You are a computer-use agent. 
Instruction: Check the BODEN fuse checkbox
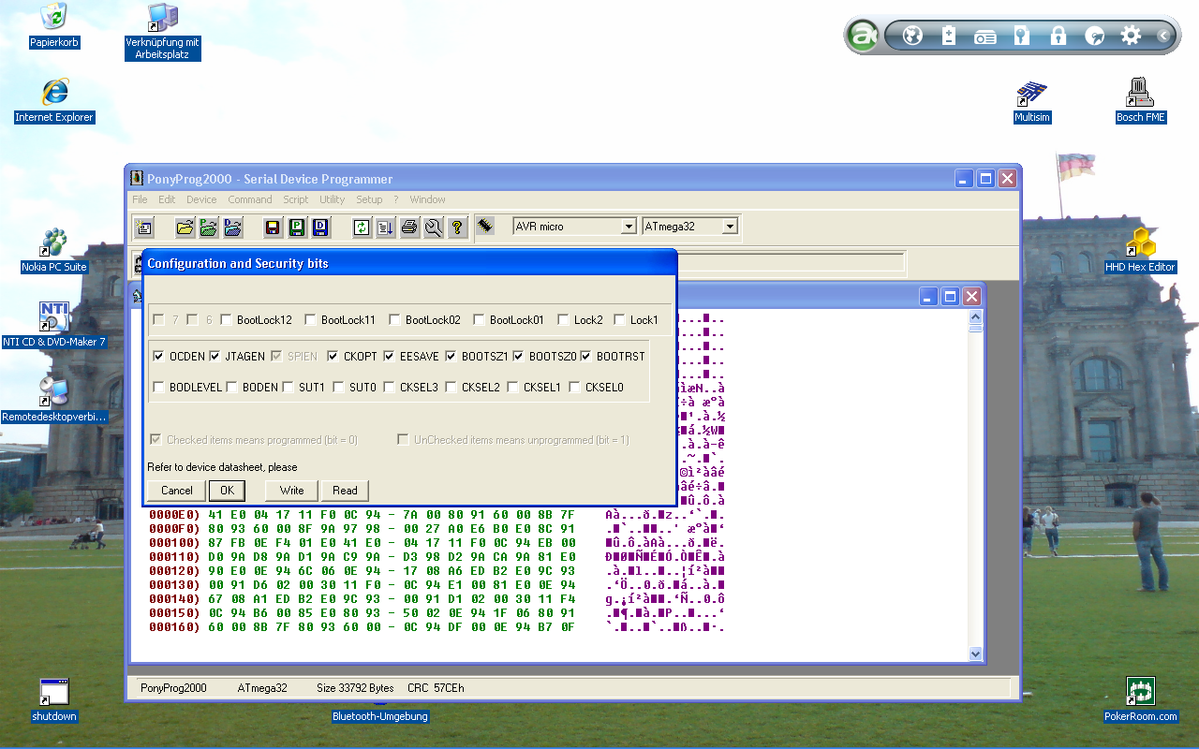coord(231,387)
